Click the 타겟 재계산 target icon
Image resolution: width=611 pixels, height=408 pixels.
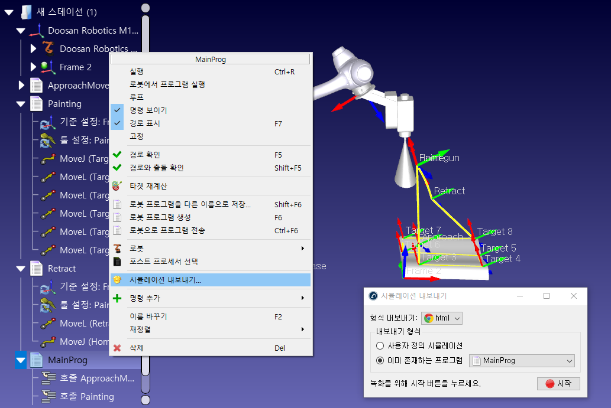coord(117,186)
